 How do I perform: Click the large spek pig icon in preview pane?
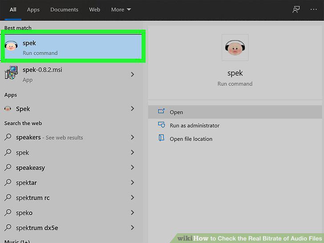235,48
